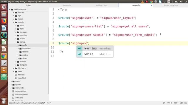Place cursor in signup/get_all_users string
Viewport: 188px width, 105px height.
pos(130,26)
